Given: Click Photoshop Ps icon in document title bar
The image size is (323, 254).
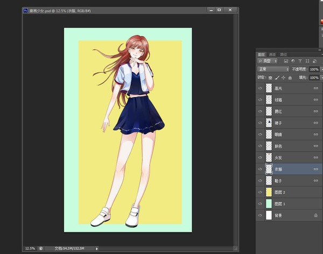Looking at the screenshot, I should [x=25, y=11].
